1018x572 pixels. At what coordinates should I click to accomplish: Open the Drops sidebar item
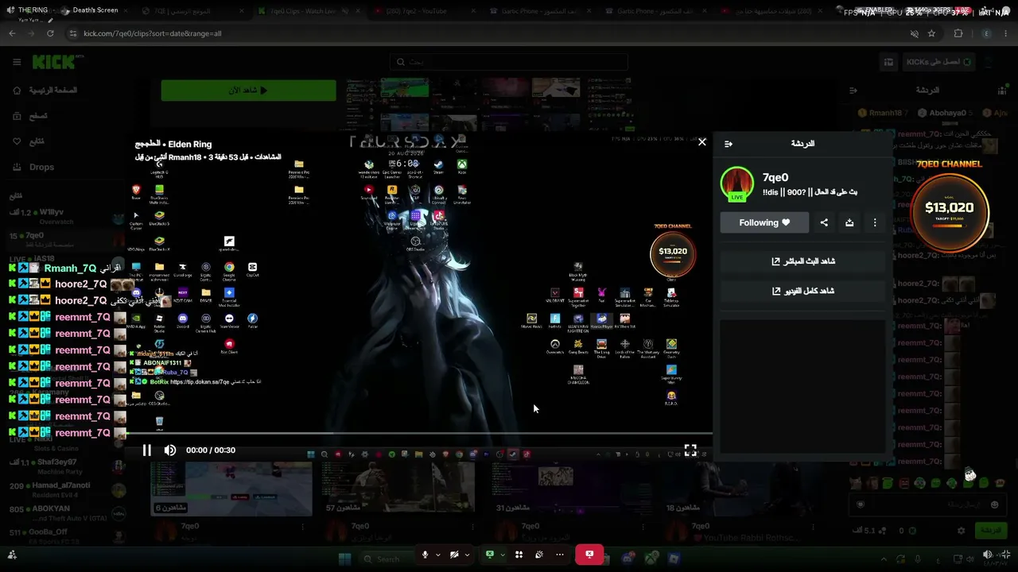pos(41,167)
